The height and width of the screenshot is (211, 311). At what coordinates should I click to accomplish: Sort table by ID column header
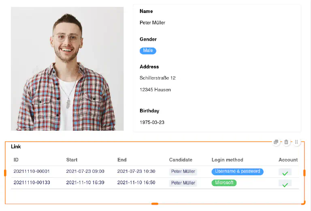coord(16,160)
